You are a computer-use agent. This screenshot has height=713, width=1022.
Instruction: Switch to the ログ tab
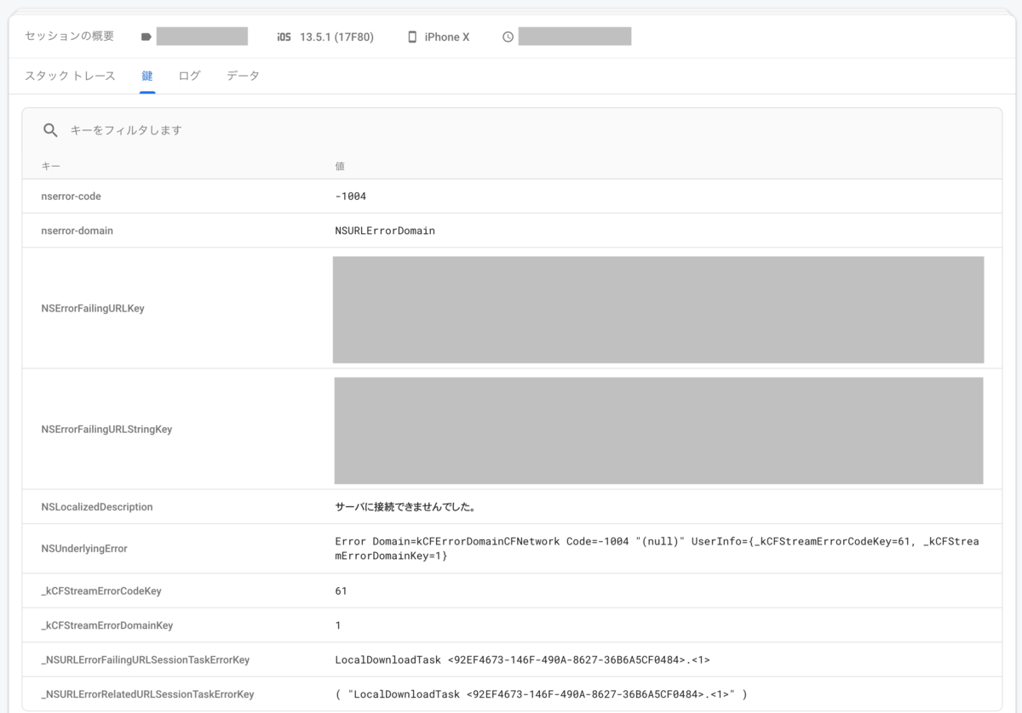(x=189, y=76)
